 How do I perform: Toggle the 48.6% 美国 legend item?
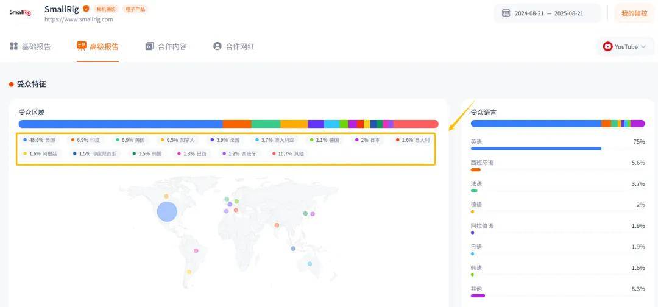(40, 140)
